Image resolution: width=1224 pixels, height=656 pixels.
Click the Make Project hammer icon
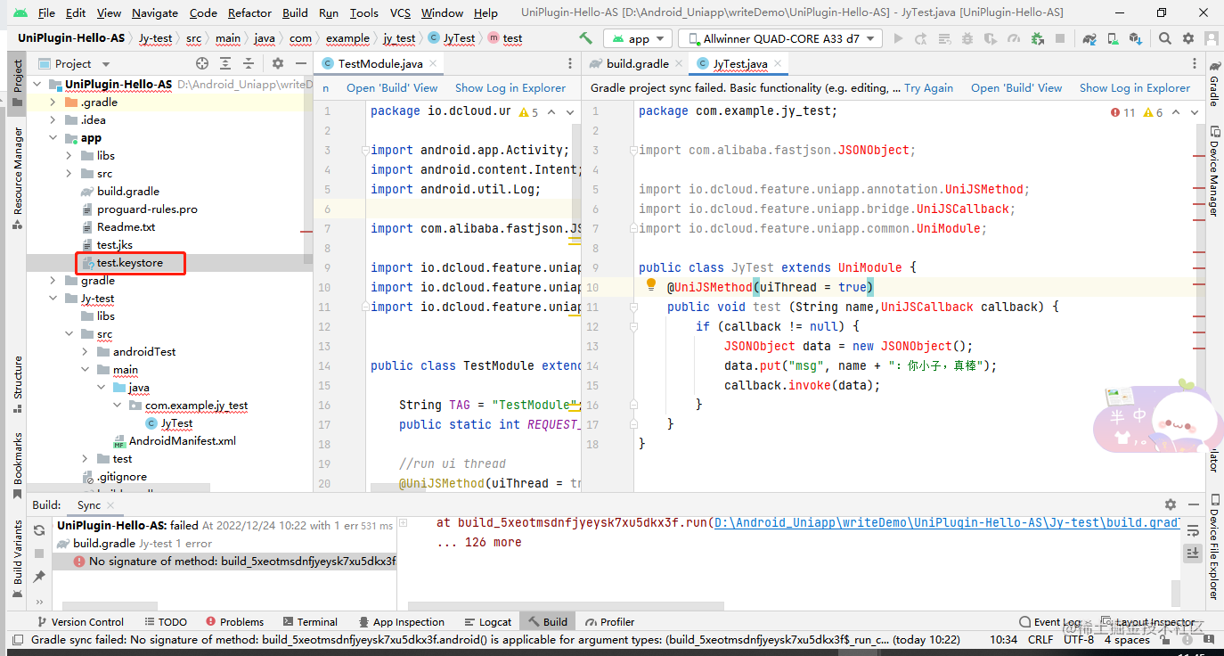585,38
